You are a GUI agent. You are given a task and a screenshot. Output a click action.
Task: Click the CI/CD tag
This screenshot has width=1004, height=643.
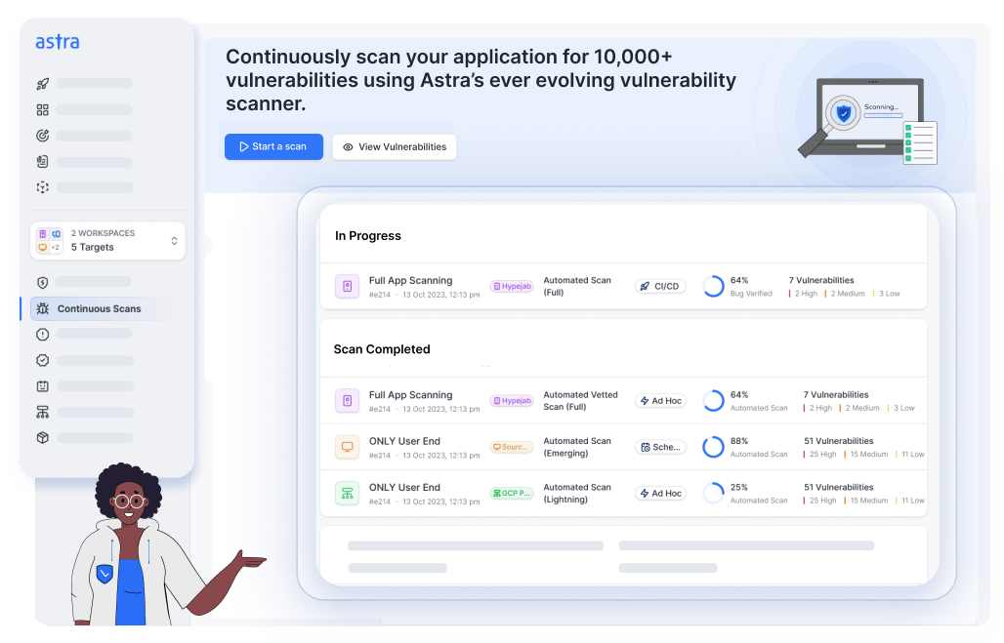tap(660, 287)
